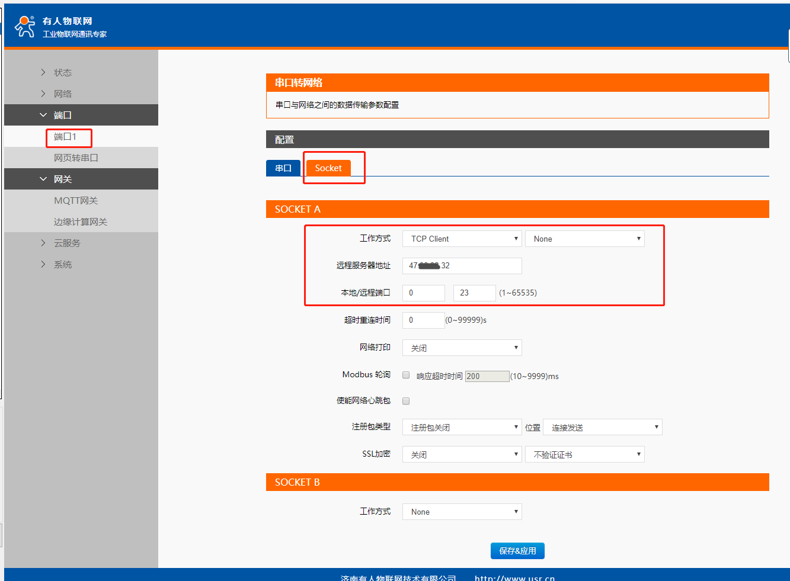Switch to the Socket tab
The height and width of the screenshot is (581, 790).
coord(328,168)
